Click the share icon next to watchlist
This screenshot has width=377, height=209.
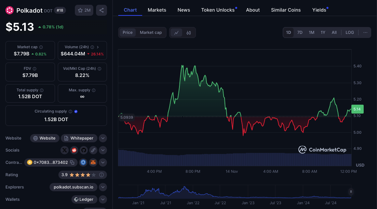[x=102, y=10]
